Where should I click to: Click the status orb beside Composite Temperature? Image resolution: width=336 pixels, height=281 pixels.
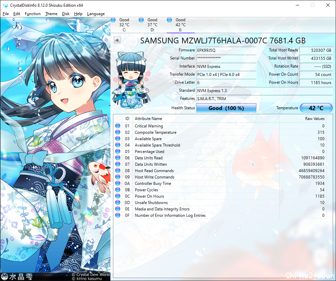118,132
